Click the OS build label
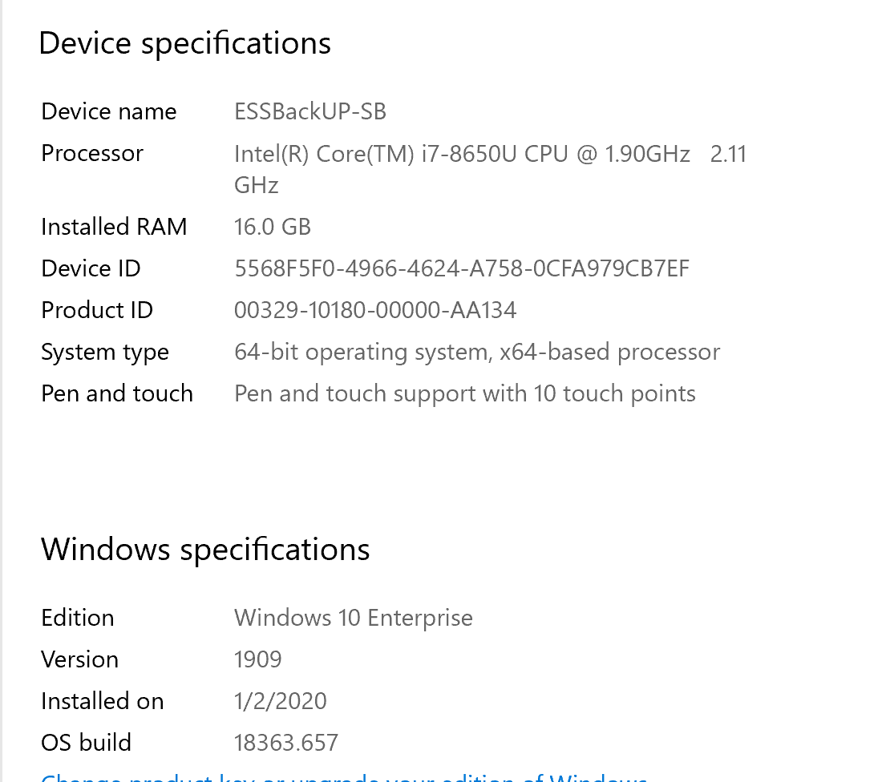Image resolution: width=882 pixels, height=782 pixels. (x=86, y=743)
